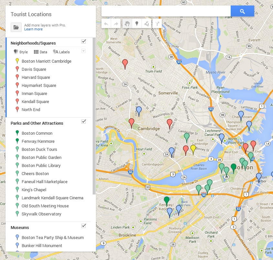The image size is (273, 260).
Task: Select Skywalk Observatory list entry
Action: [41, 214]
